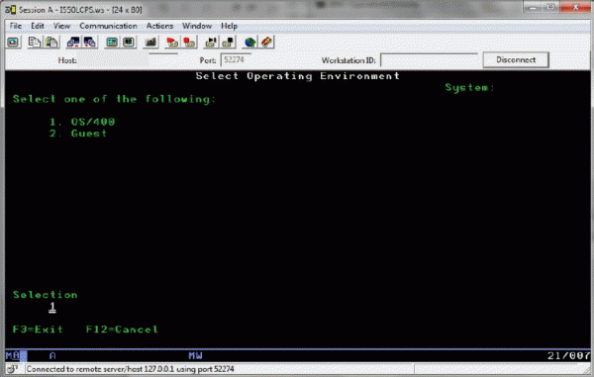Click the Copy toolbar icon
Image resolution: width=594 pixels, height=377 pixels.
[x=35, y=42]
